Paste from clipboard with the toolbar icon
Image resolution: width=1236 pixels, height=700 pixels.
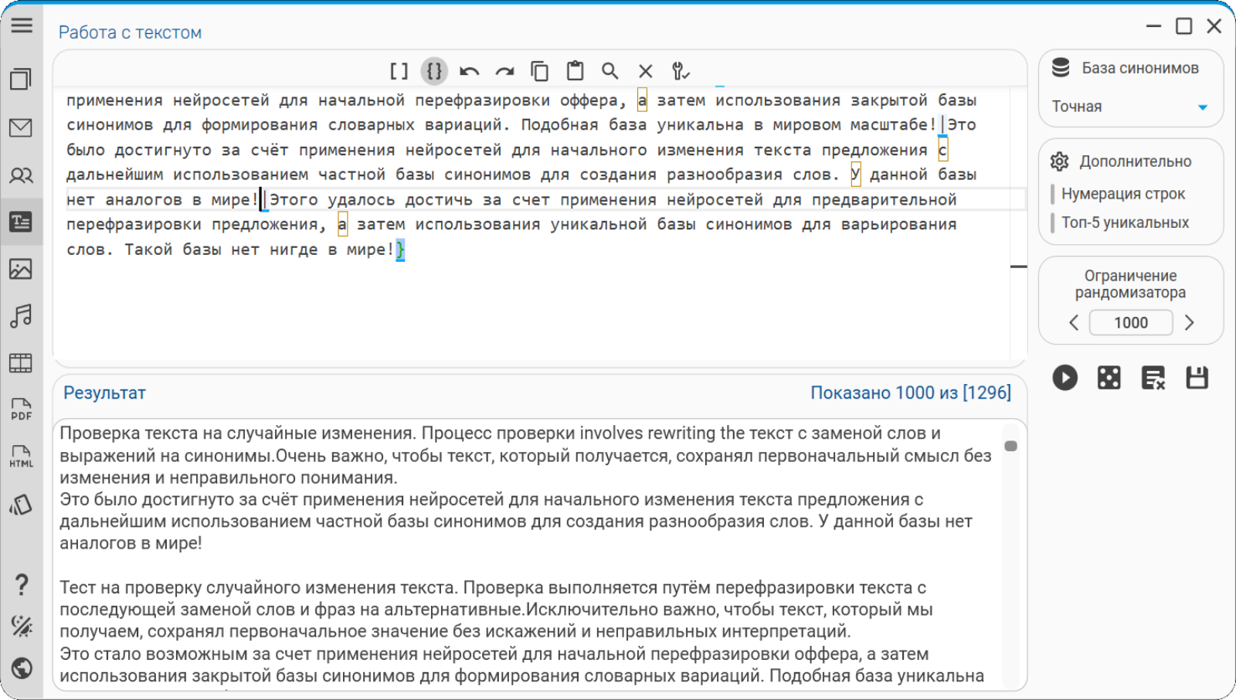click(x=576, y=71)
